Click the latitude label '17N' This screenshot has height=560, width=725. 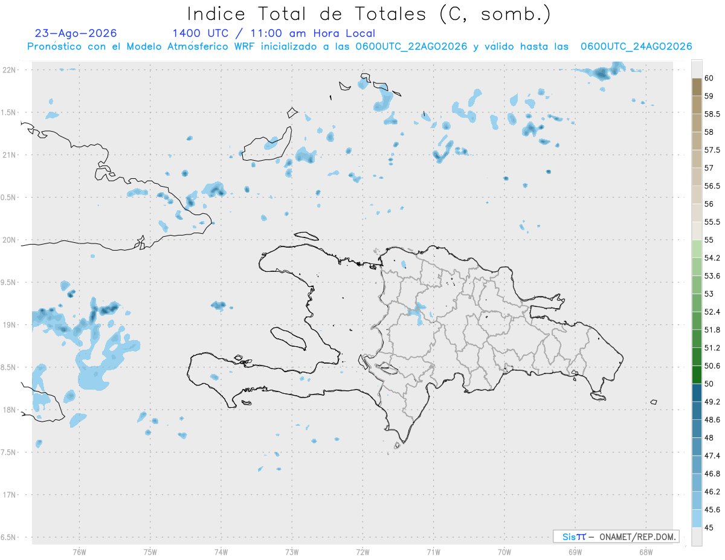tap(10, 495)
